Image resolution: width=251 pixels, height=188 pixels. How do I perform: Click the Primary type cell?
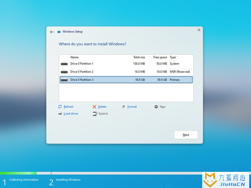(x=175, y=79)
